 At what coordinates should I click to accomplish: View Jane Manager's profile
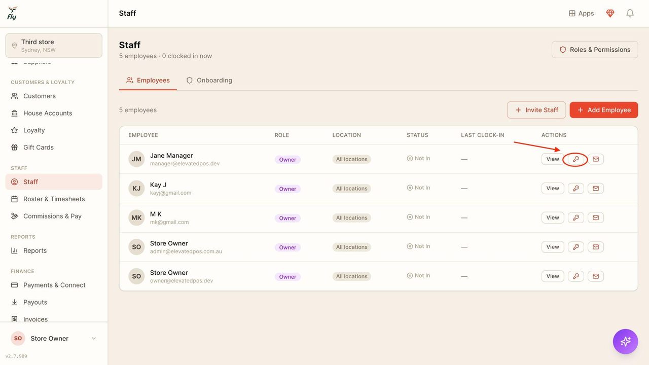(x=553, y=159)
